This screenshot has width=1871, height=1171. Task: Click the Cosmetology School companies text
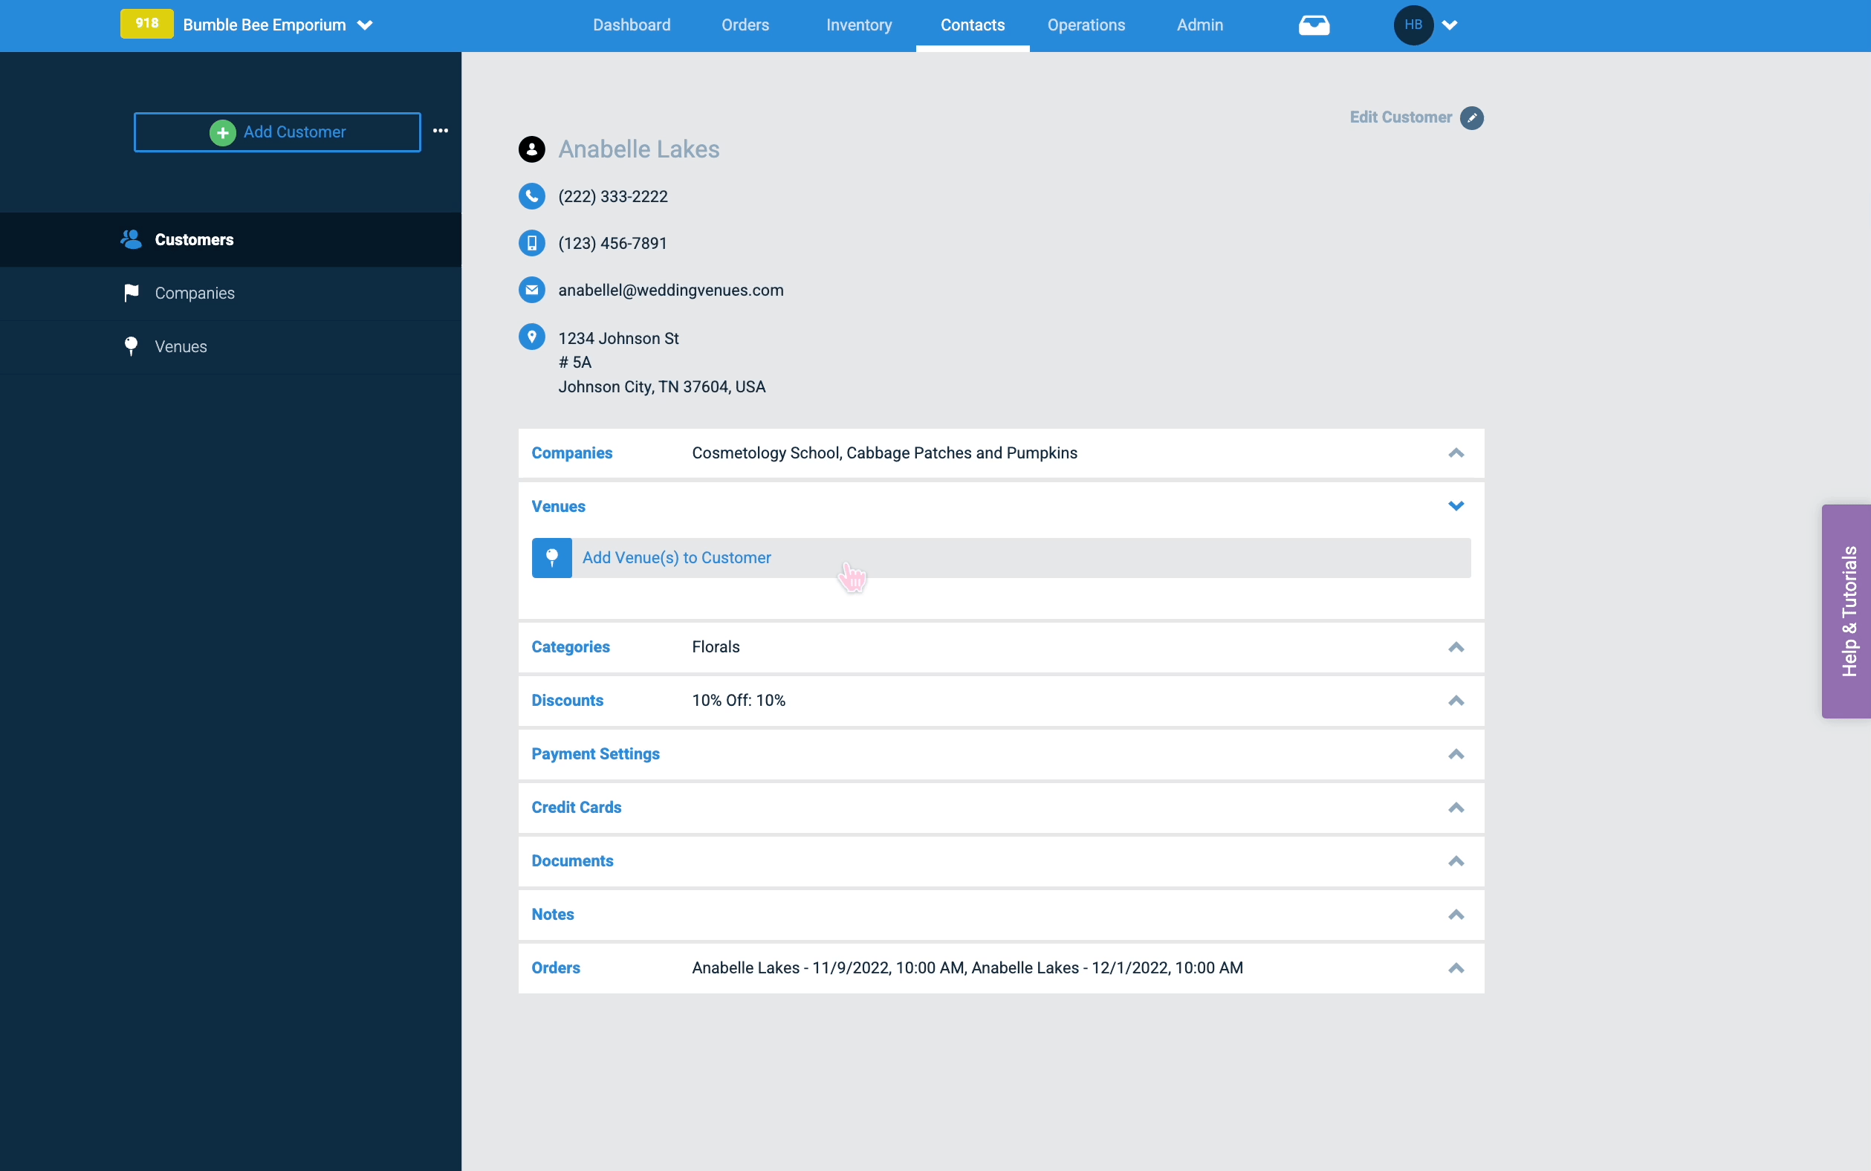click(884, 453)
